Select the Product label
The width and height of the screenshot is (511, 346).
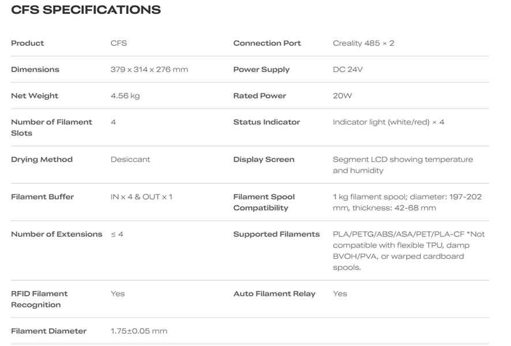(x=27, y=43)
